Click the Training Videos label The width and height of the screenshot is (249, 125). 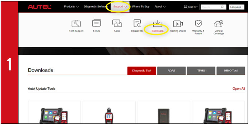178,31
